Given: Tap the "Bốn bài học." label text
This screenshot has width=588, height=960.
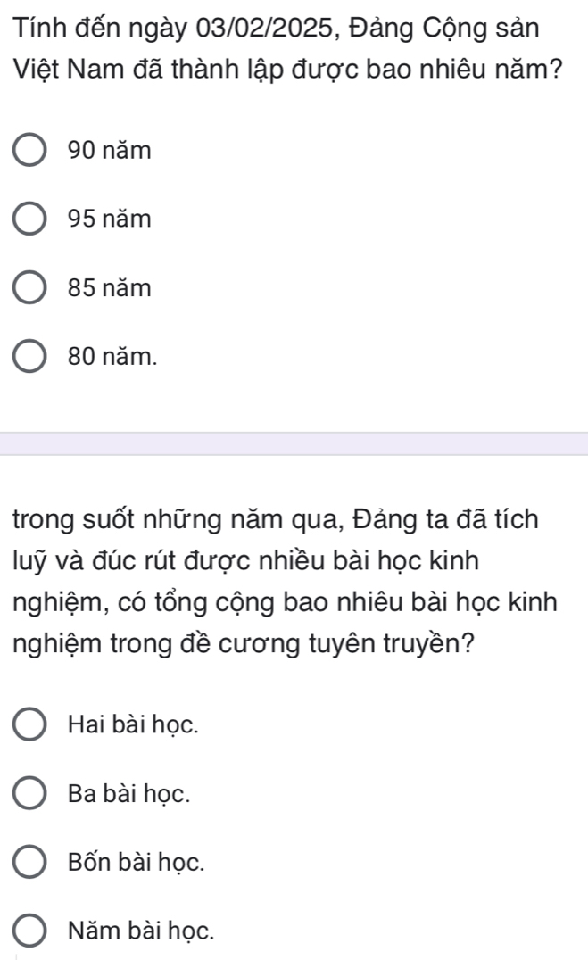Looking at the screenshot, I should click(x=129, y=863).
